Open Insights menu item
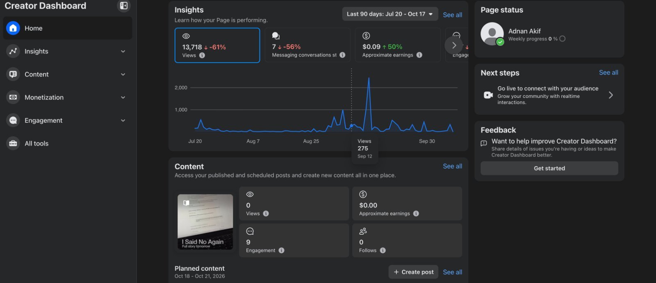 68,51
